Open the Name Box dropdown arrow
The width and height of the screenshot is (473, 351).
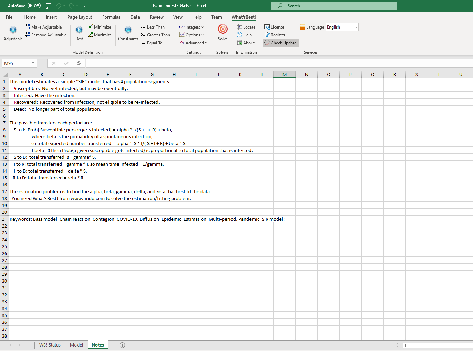[x=33, y=63]
